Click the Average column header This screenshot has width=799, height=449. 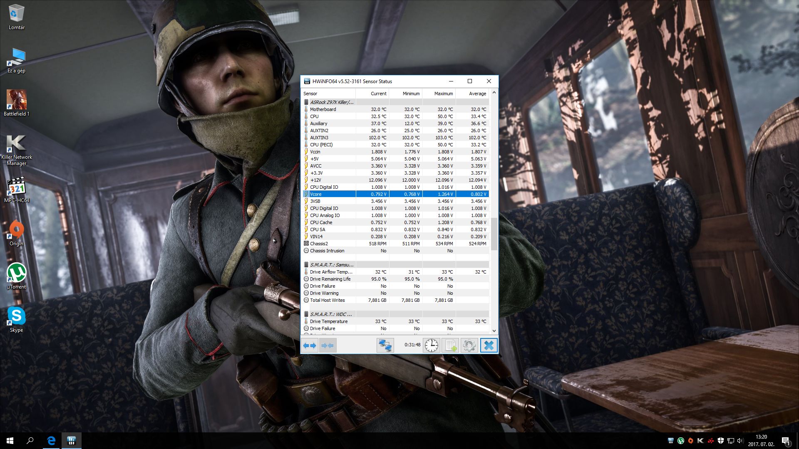coord(472,94)
